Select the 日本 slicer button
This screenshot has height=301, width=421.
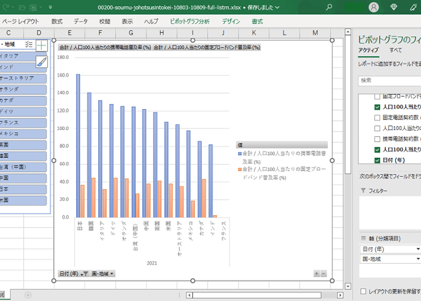tap(23, 189)
